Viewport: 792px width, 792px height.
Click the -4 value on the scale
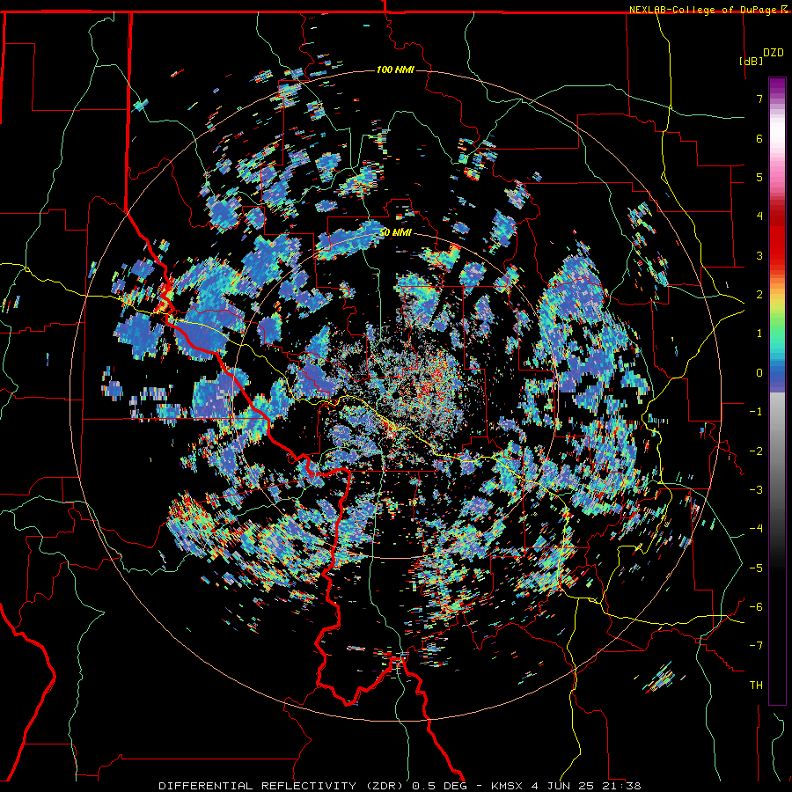click(x=756, y=529)
